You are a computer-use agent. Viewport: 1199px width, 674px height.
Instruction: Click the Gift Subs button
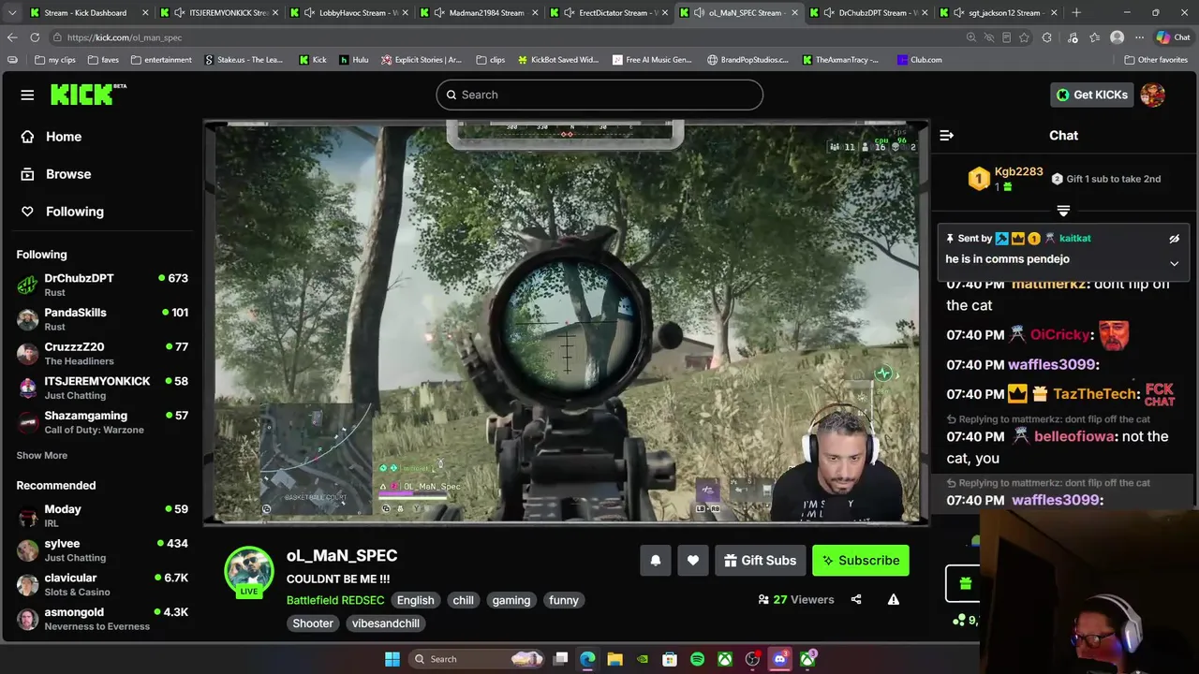click(x=760, y=561)
